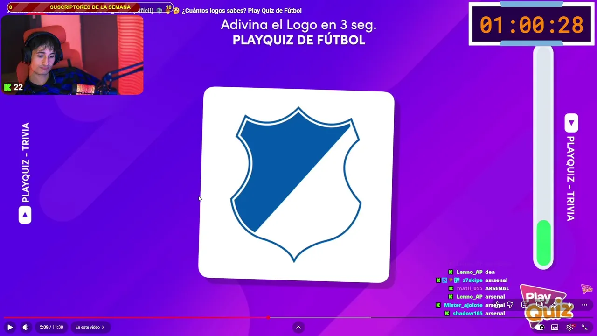Open the three-dot more actions menu
Image resolution: width=597 pixels, height=336 pixels.
(584, 305)
